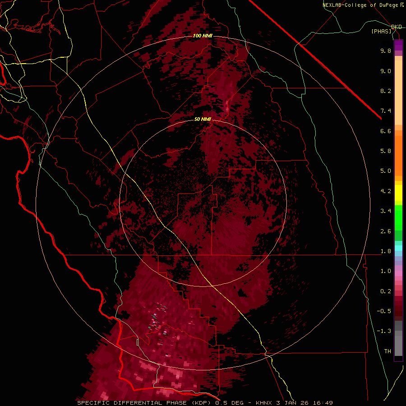The height and width of the screenshot is (406, 406).
Task: Click the 8.2 value on the scale
Action: [x=386, y=91]
